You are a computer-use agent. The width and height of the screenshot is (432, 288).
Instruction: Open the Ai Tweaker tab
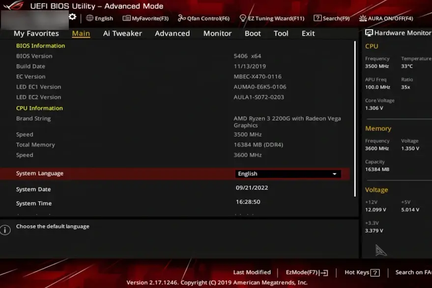tap(122, 33)
